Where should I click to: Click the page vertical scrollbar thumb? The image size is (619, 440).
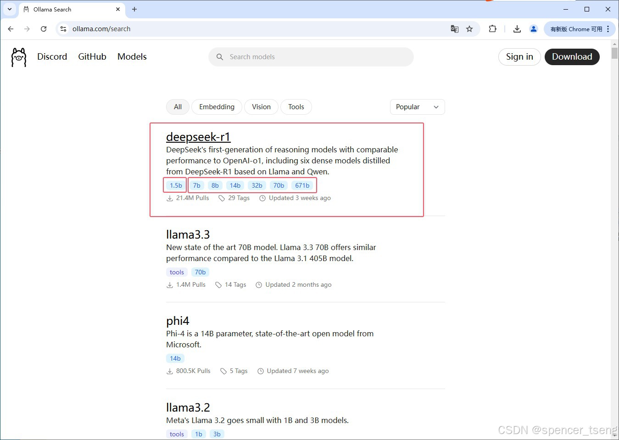pyautogui.click(x=614, y=53)
